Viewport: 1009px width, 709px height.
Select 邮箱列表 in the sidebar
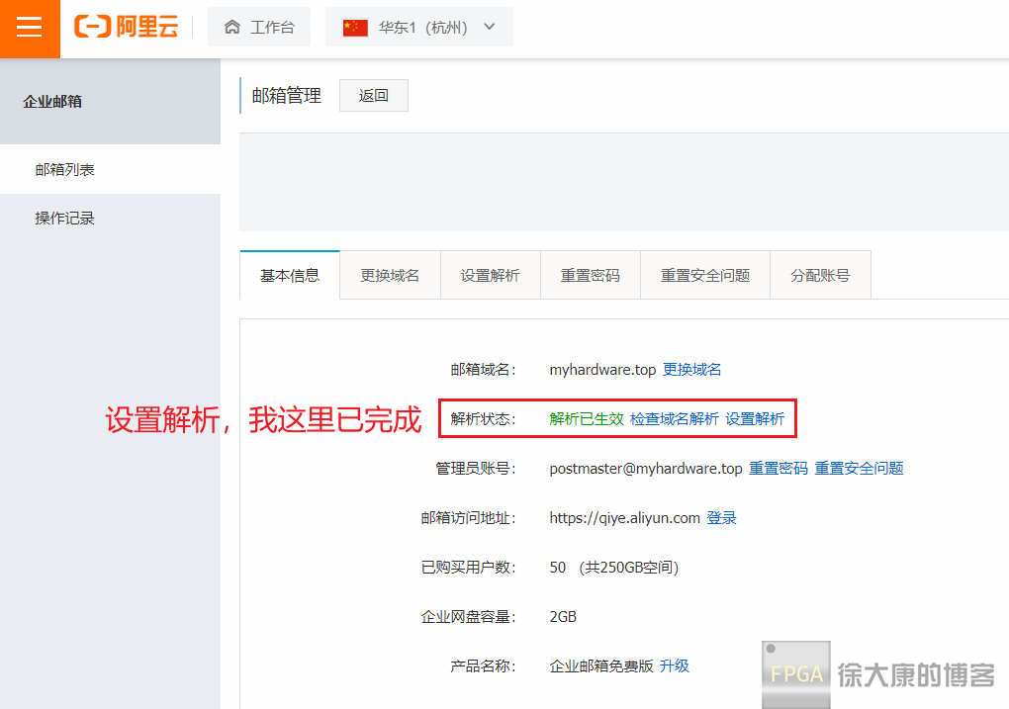coord(110,169)
